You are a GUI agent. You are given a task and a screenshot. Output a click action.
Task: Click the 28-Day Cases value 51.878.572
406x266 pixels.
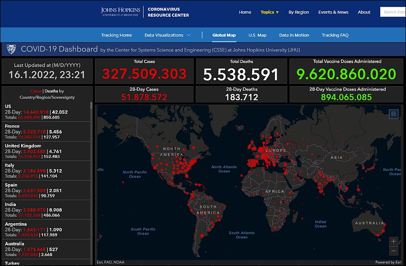coord(144,97)
